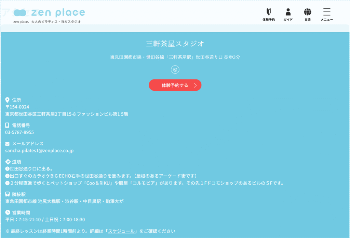Image resolution: width=350 pixels, height=238 pixels.
Task: Open the hamburger メニュー icon
Action: coord(327,12)
